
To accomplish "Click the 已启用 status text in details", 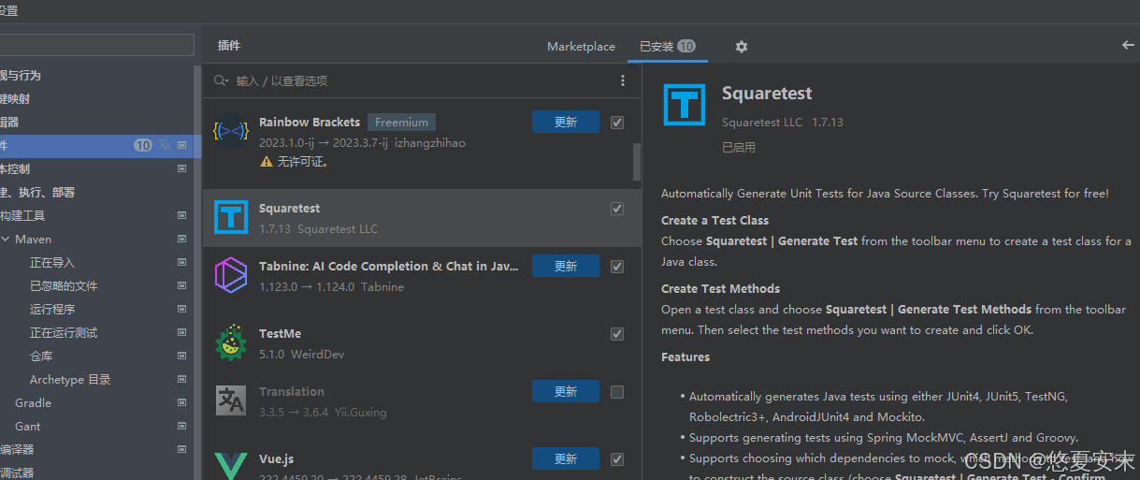I will [x=739, y=147].
